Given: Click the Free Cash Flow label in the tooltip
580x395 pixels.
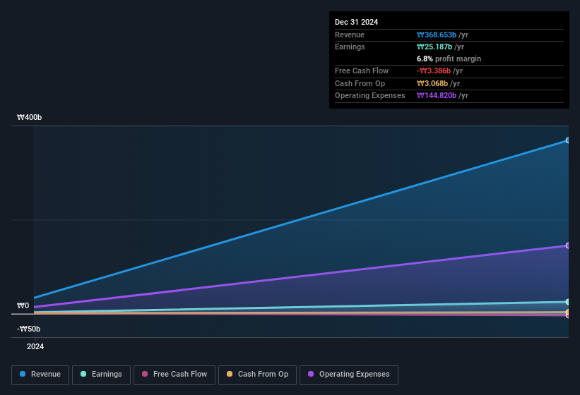Looking at the screenshot, I should 362,71.
